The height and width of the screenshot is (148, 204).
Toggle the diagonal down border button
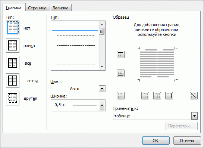click(194, 96)
